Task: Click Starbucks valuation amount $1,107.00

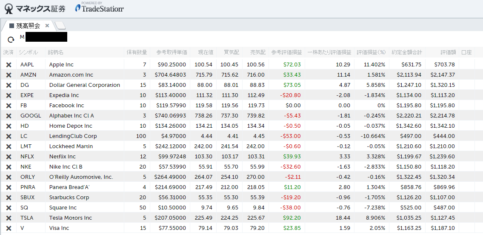Action: pyautogui.click(x=443, y=197)
